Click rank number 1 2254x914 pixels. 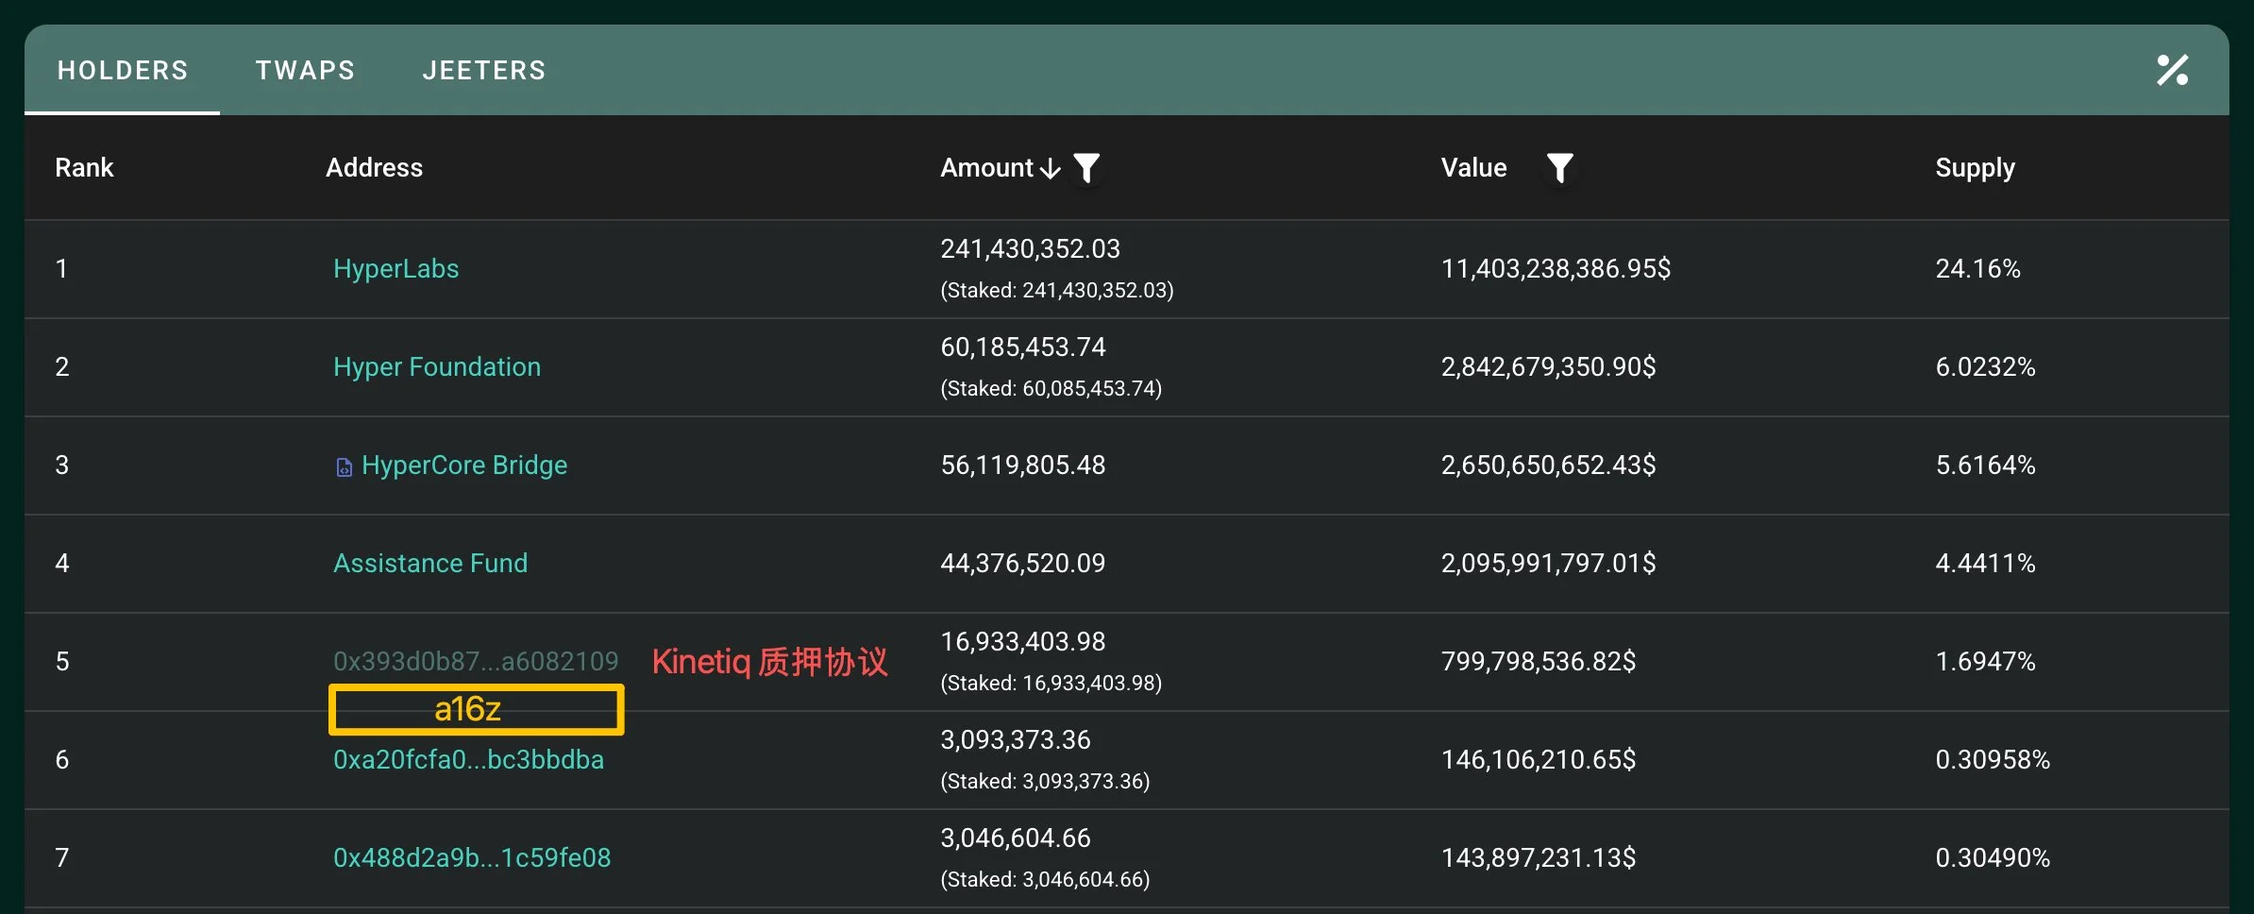(x=61, y=269)
